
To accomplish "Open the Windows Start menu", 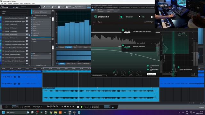I will click(4, 112).
